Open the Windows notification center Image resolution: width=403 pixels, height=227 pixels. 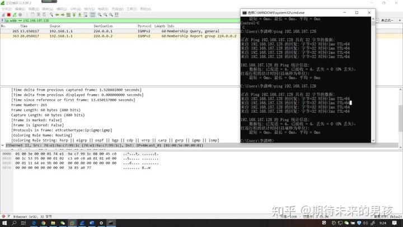[x=395, y=223]
